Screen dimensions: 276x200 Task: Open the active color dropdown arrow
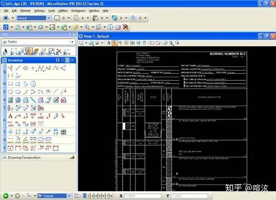(68, 18)
